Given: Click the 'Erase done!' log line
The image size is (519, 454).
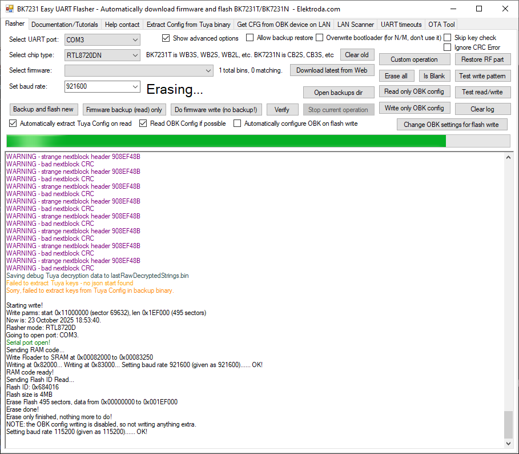Looking at the screenshot, I should [22, 409].
